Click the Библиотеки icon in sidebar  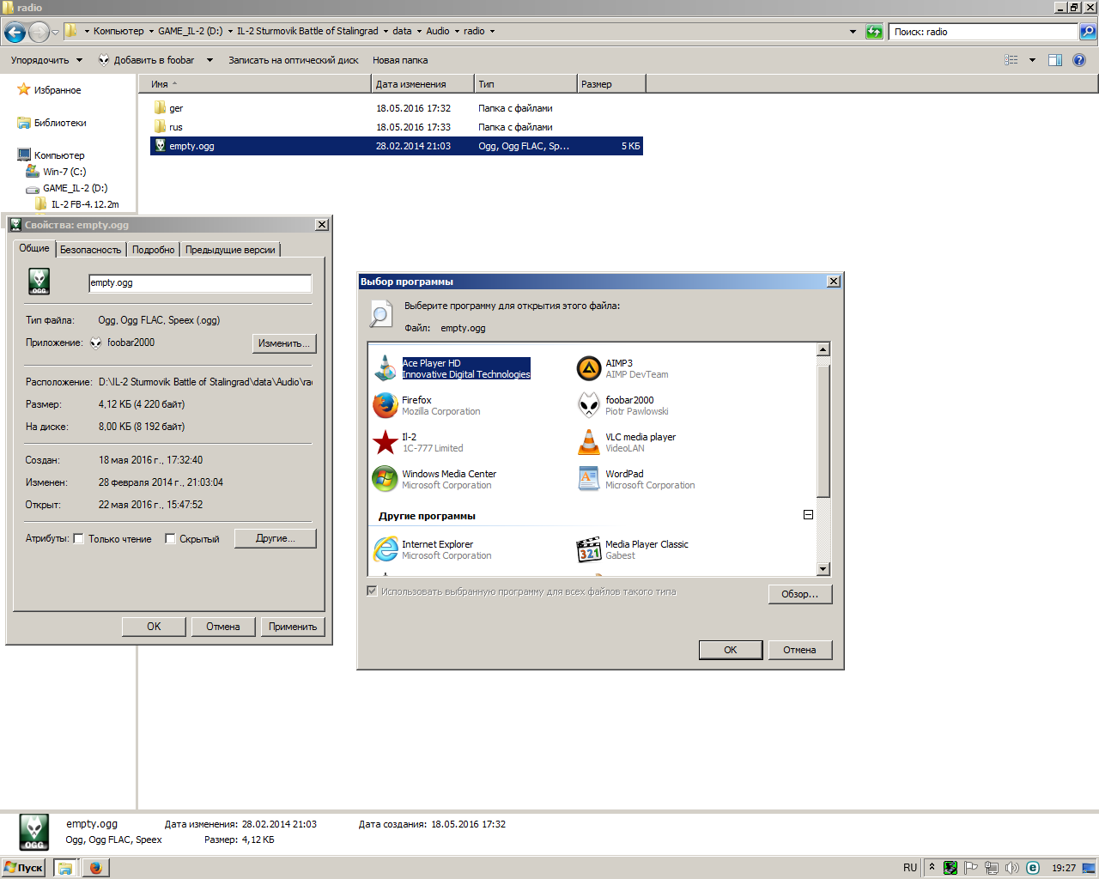[x=24, y=123]
